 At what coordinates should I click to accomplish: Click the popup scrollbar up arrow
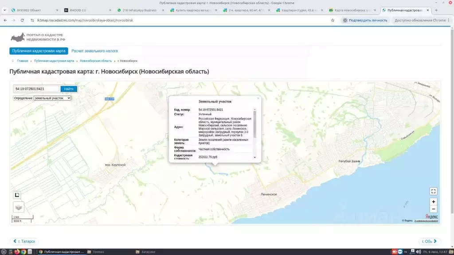point(255,110)
